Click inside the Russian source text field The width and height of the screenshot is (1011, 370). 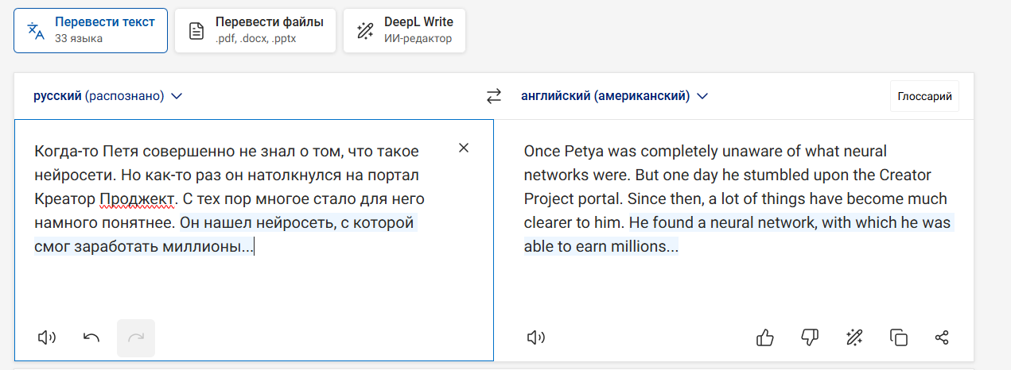click(254, 240)
